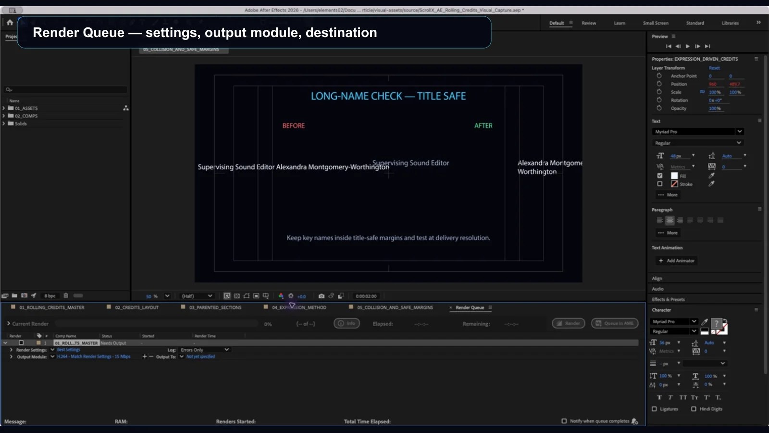Select the Review workspace tab

point(589,23)
